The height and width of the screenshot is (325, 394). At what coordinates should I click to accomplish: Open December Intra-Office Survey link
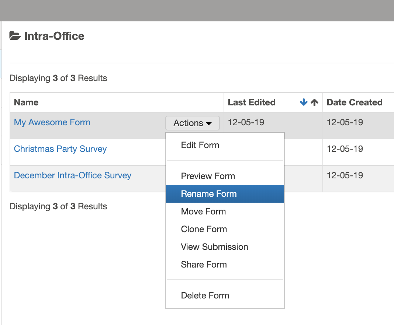(x=73, y=175)
